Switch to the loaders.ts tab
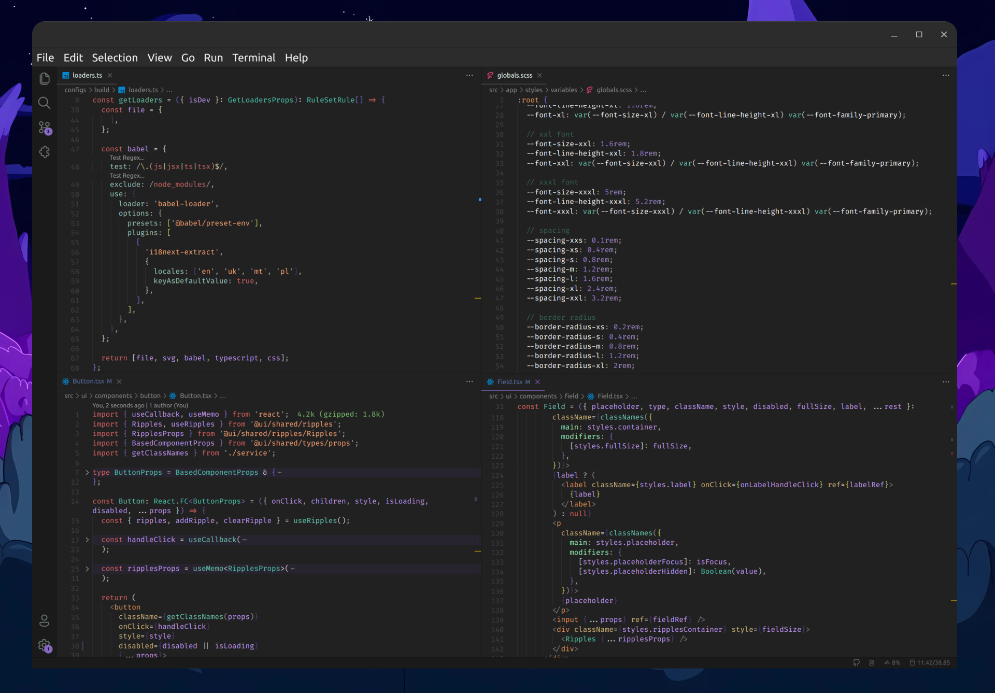The height and width of the screenshot is (693, 995). [87, 75]
